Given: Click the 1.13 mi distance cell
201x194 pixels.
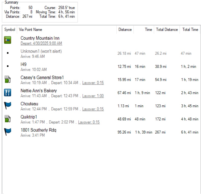Looking at the screenshot, I should tap(123, 106).
